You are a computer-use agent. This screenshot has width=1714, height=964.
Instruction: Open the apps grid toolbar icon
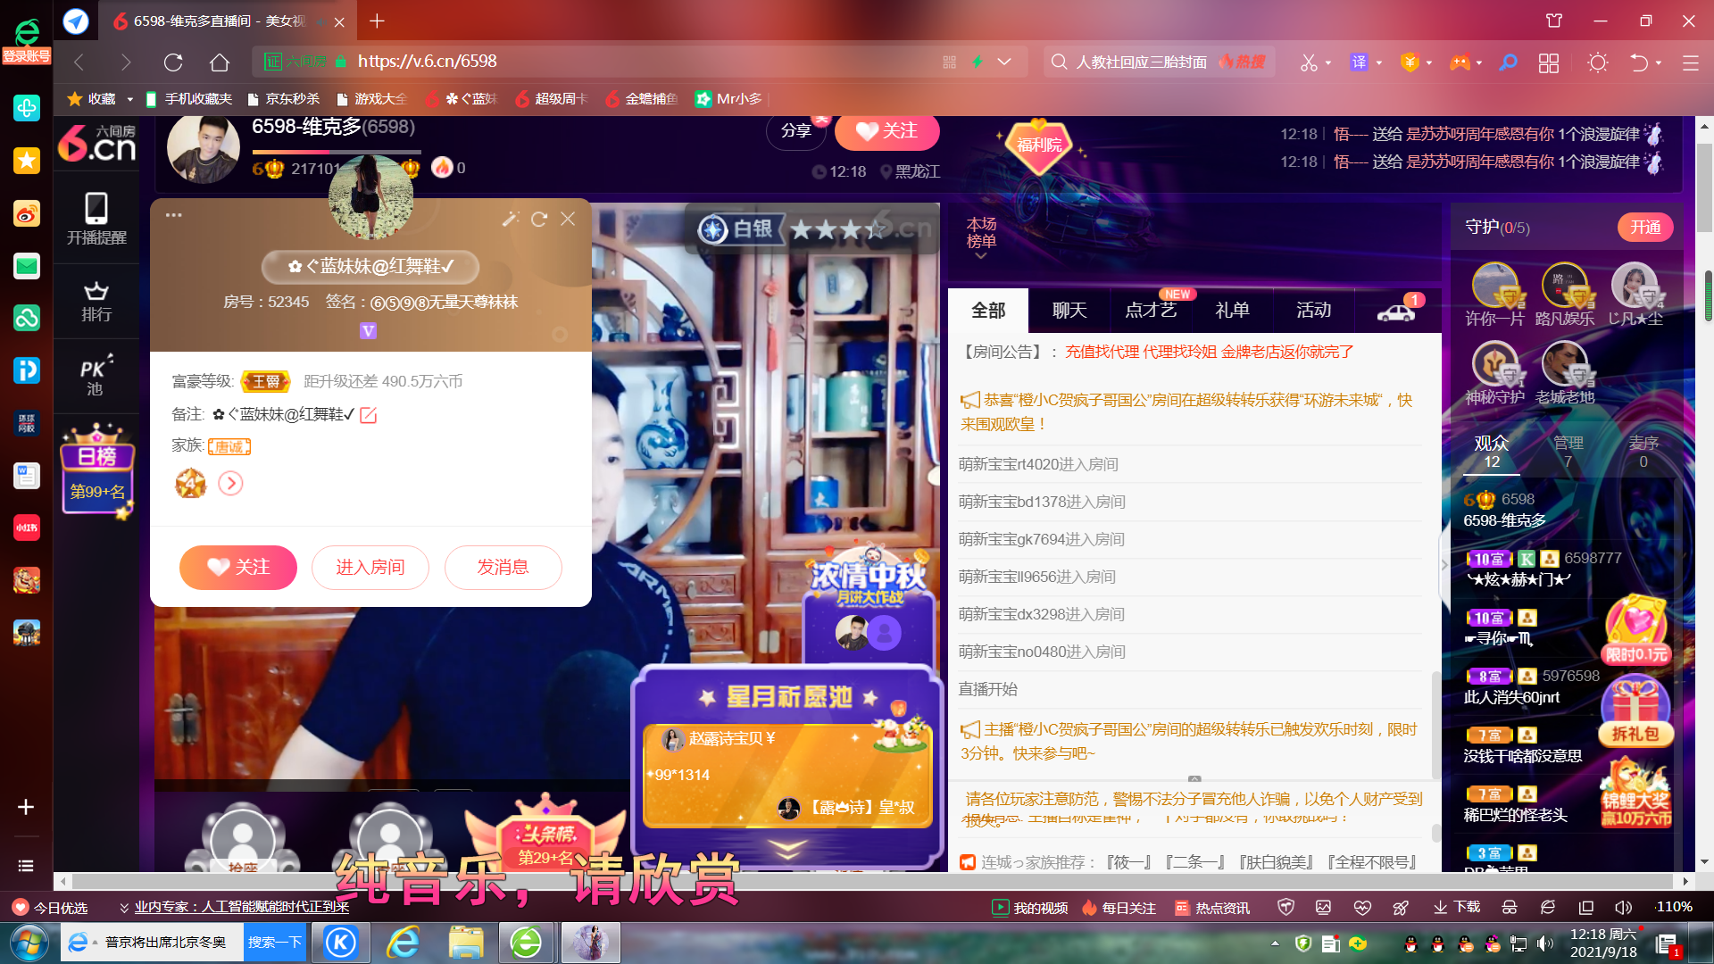tap(1549, 62)
